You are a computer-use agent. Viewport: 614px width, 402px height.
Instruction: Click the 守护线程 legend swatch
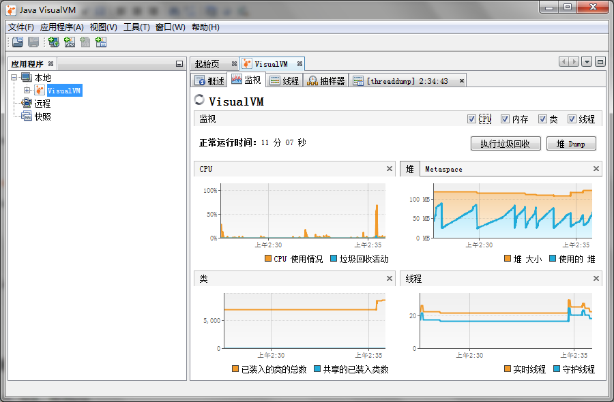557,369
